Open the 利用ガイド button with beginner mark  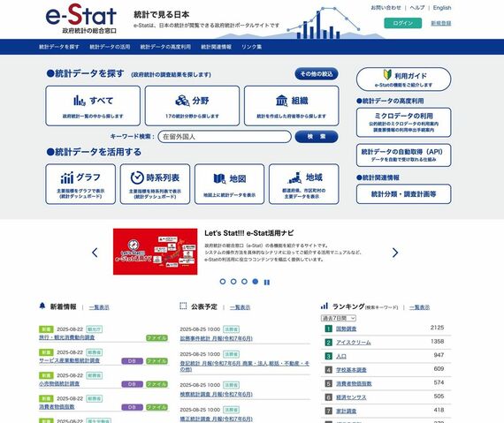(x=404, y=79)
